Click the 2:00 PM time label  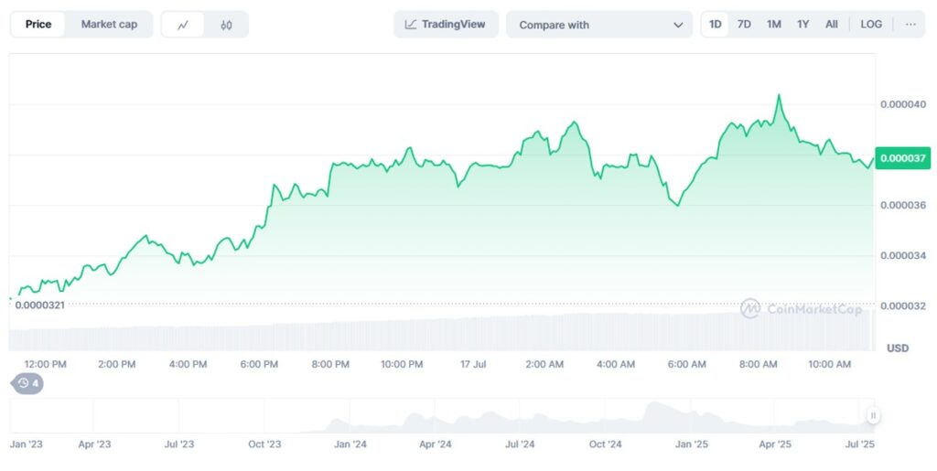tap(116, 364)
